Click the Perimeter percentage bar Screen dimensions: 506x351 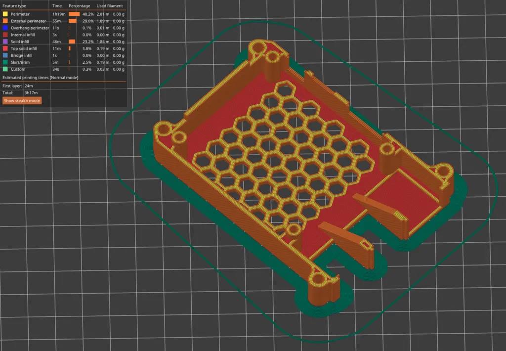point(74,14)
